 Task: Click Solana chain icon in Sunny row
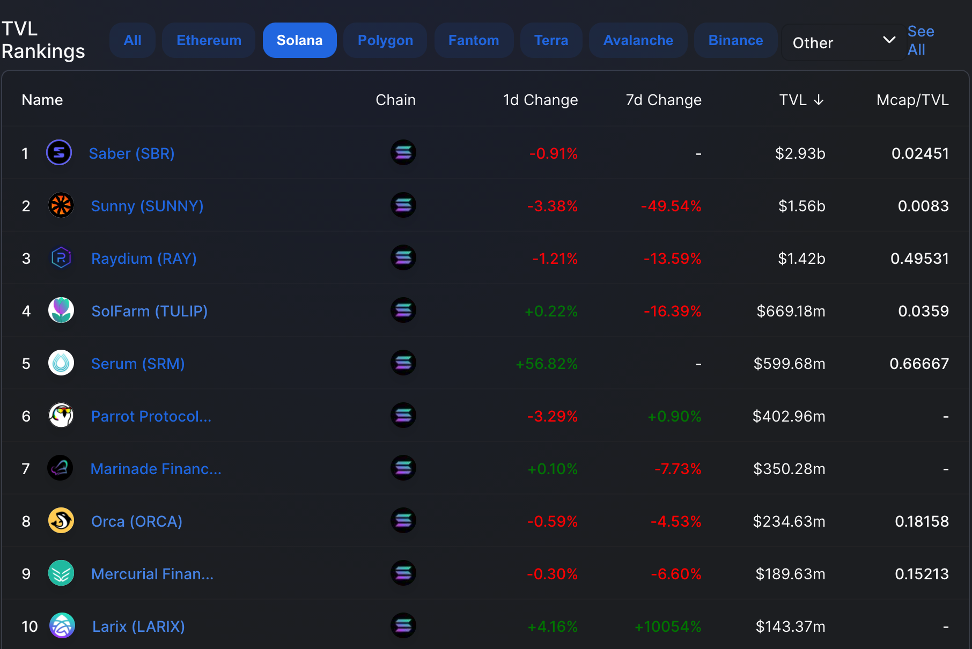(403, 205)
